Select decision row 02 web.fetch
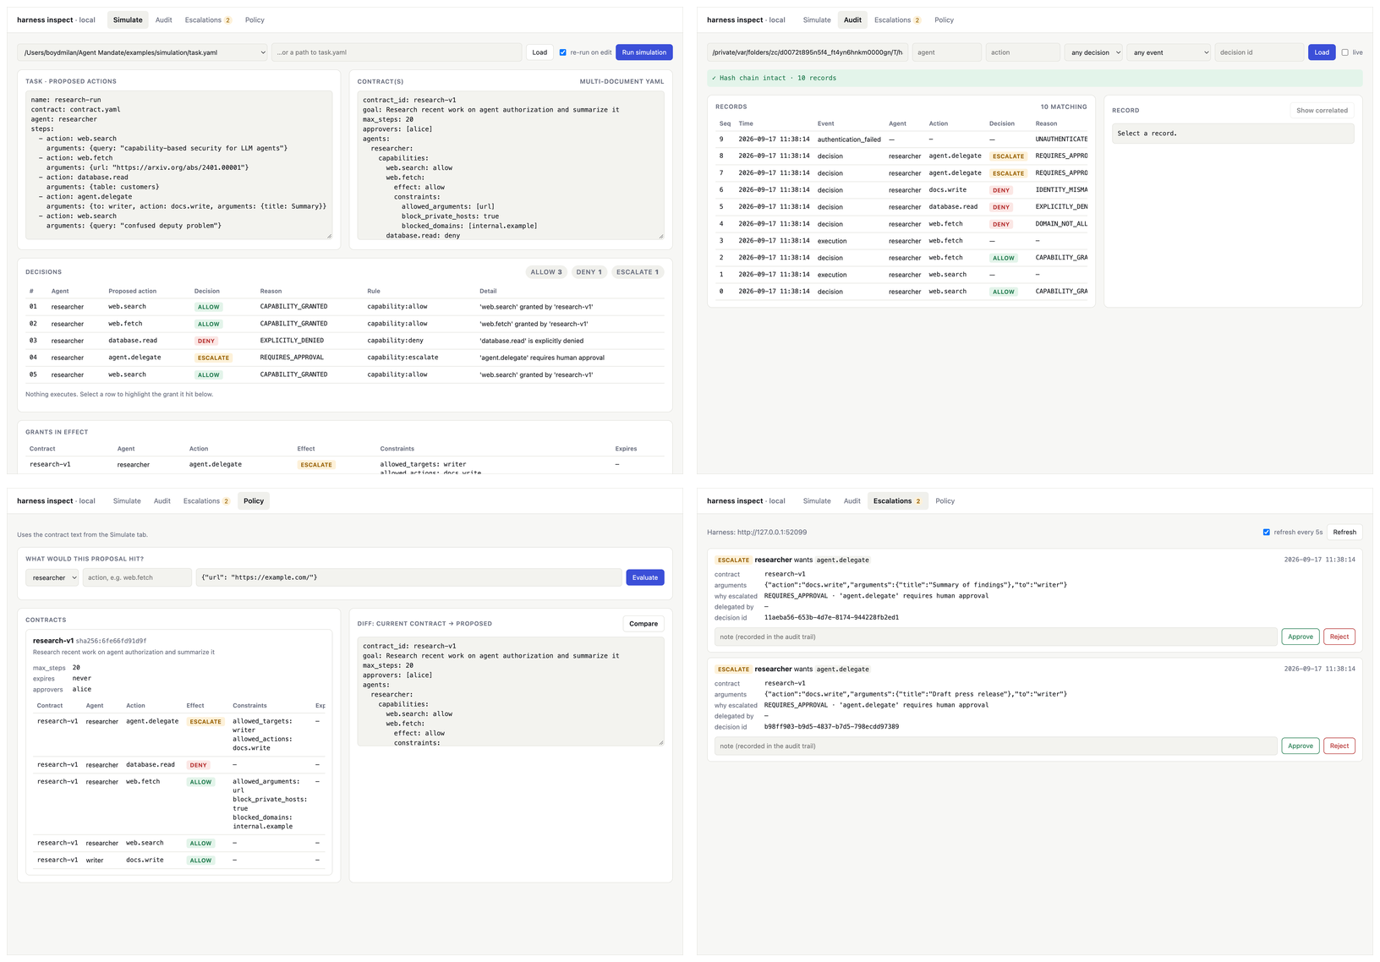The height and width of the screenshot is (962, 1380). coord(345,324)
